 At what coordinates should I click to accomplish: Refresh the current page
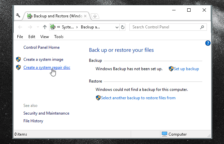pos(123,27)
